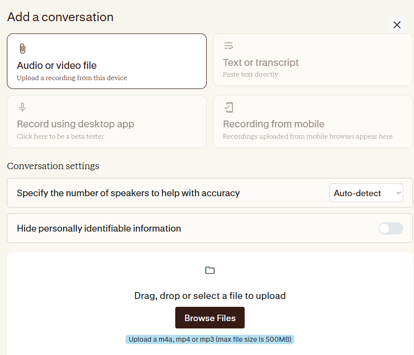
Task: Click the 'Upload a m4a, mp4 or mp3' note
Action: click(x=210, y=339)
